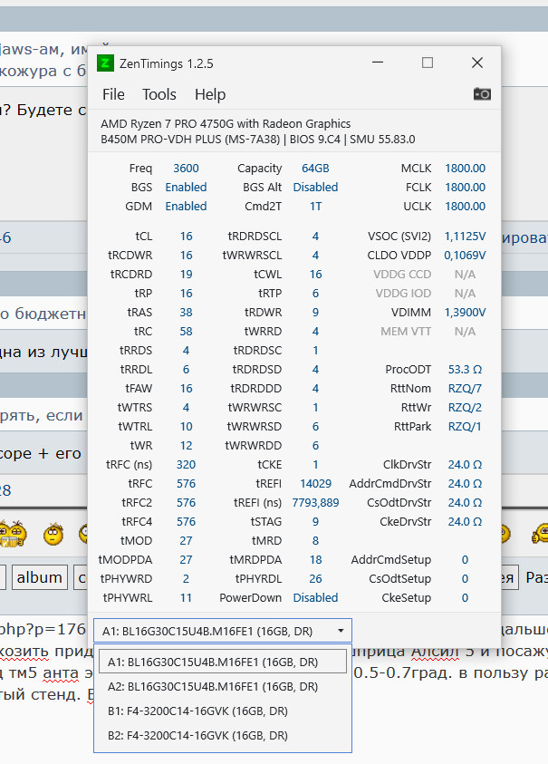The image size is (548, 764).
Task: Click the tRAS value 38
Action: point(186,313)
